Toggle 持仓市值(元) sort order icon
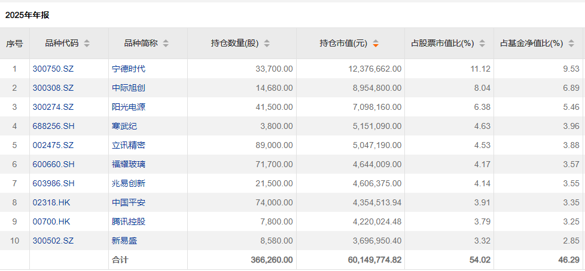Image resolution: width=585 pixels, height=271 pixels. point(376,44)
